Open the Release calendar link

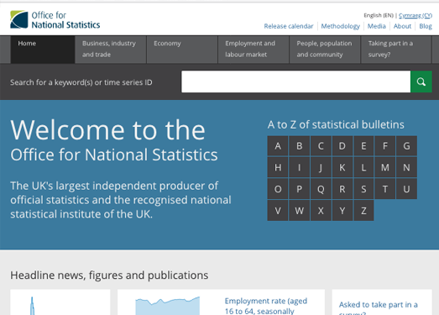tap(289, 26)
